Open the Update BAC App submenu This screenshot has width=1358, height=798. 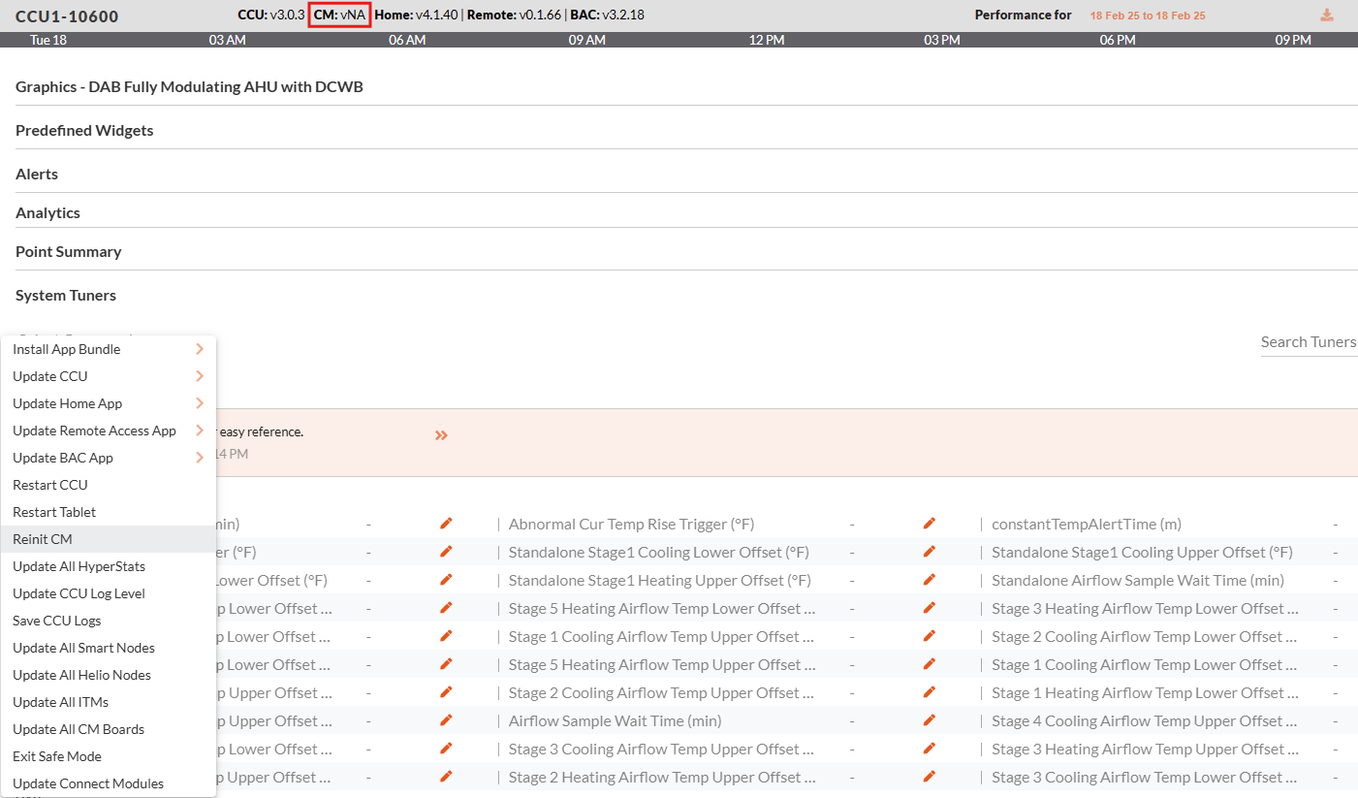pos(199,458)
